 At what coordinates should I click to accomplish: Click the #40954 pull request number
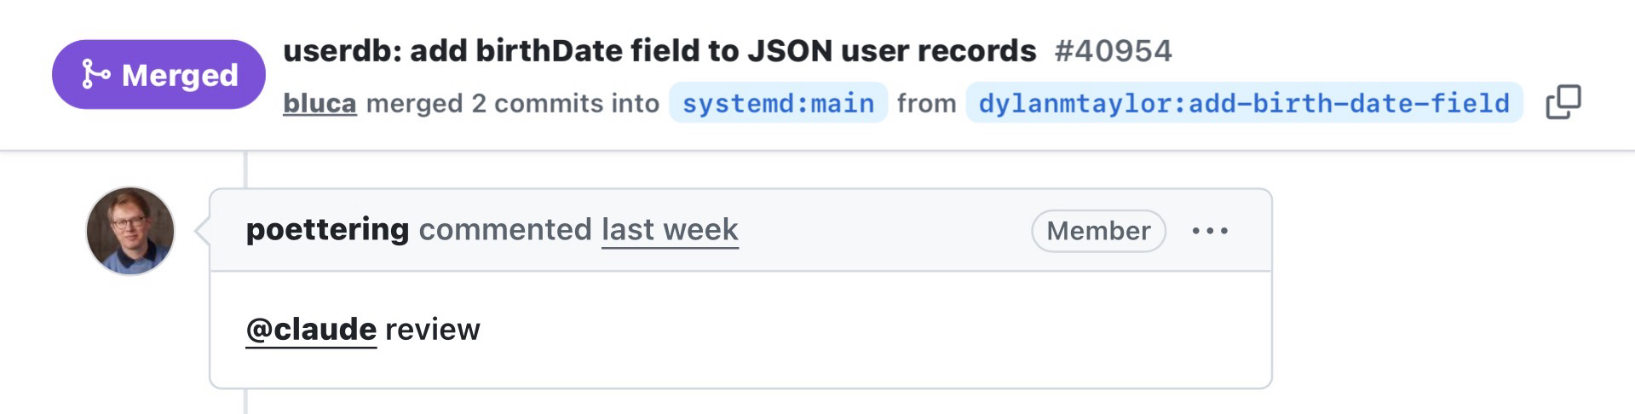(1113, 51)
